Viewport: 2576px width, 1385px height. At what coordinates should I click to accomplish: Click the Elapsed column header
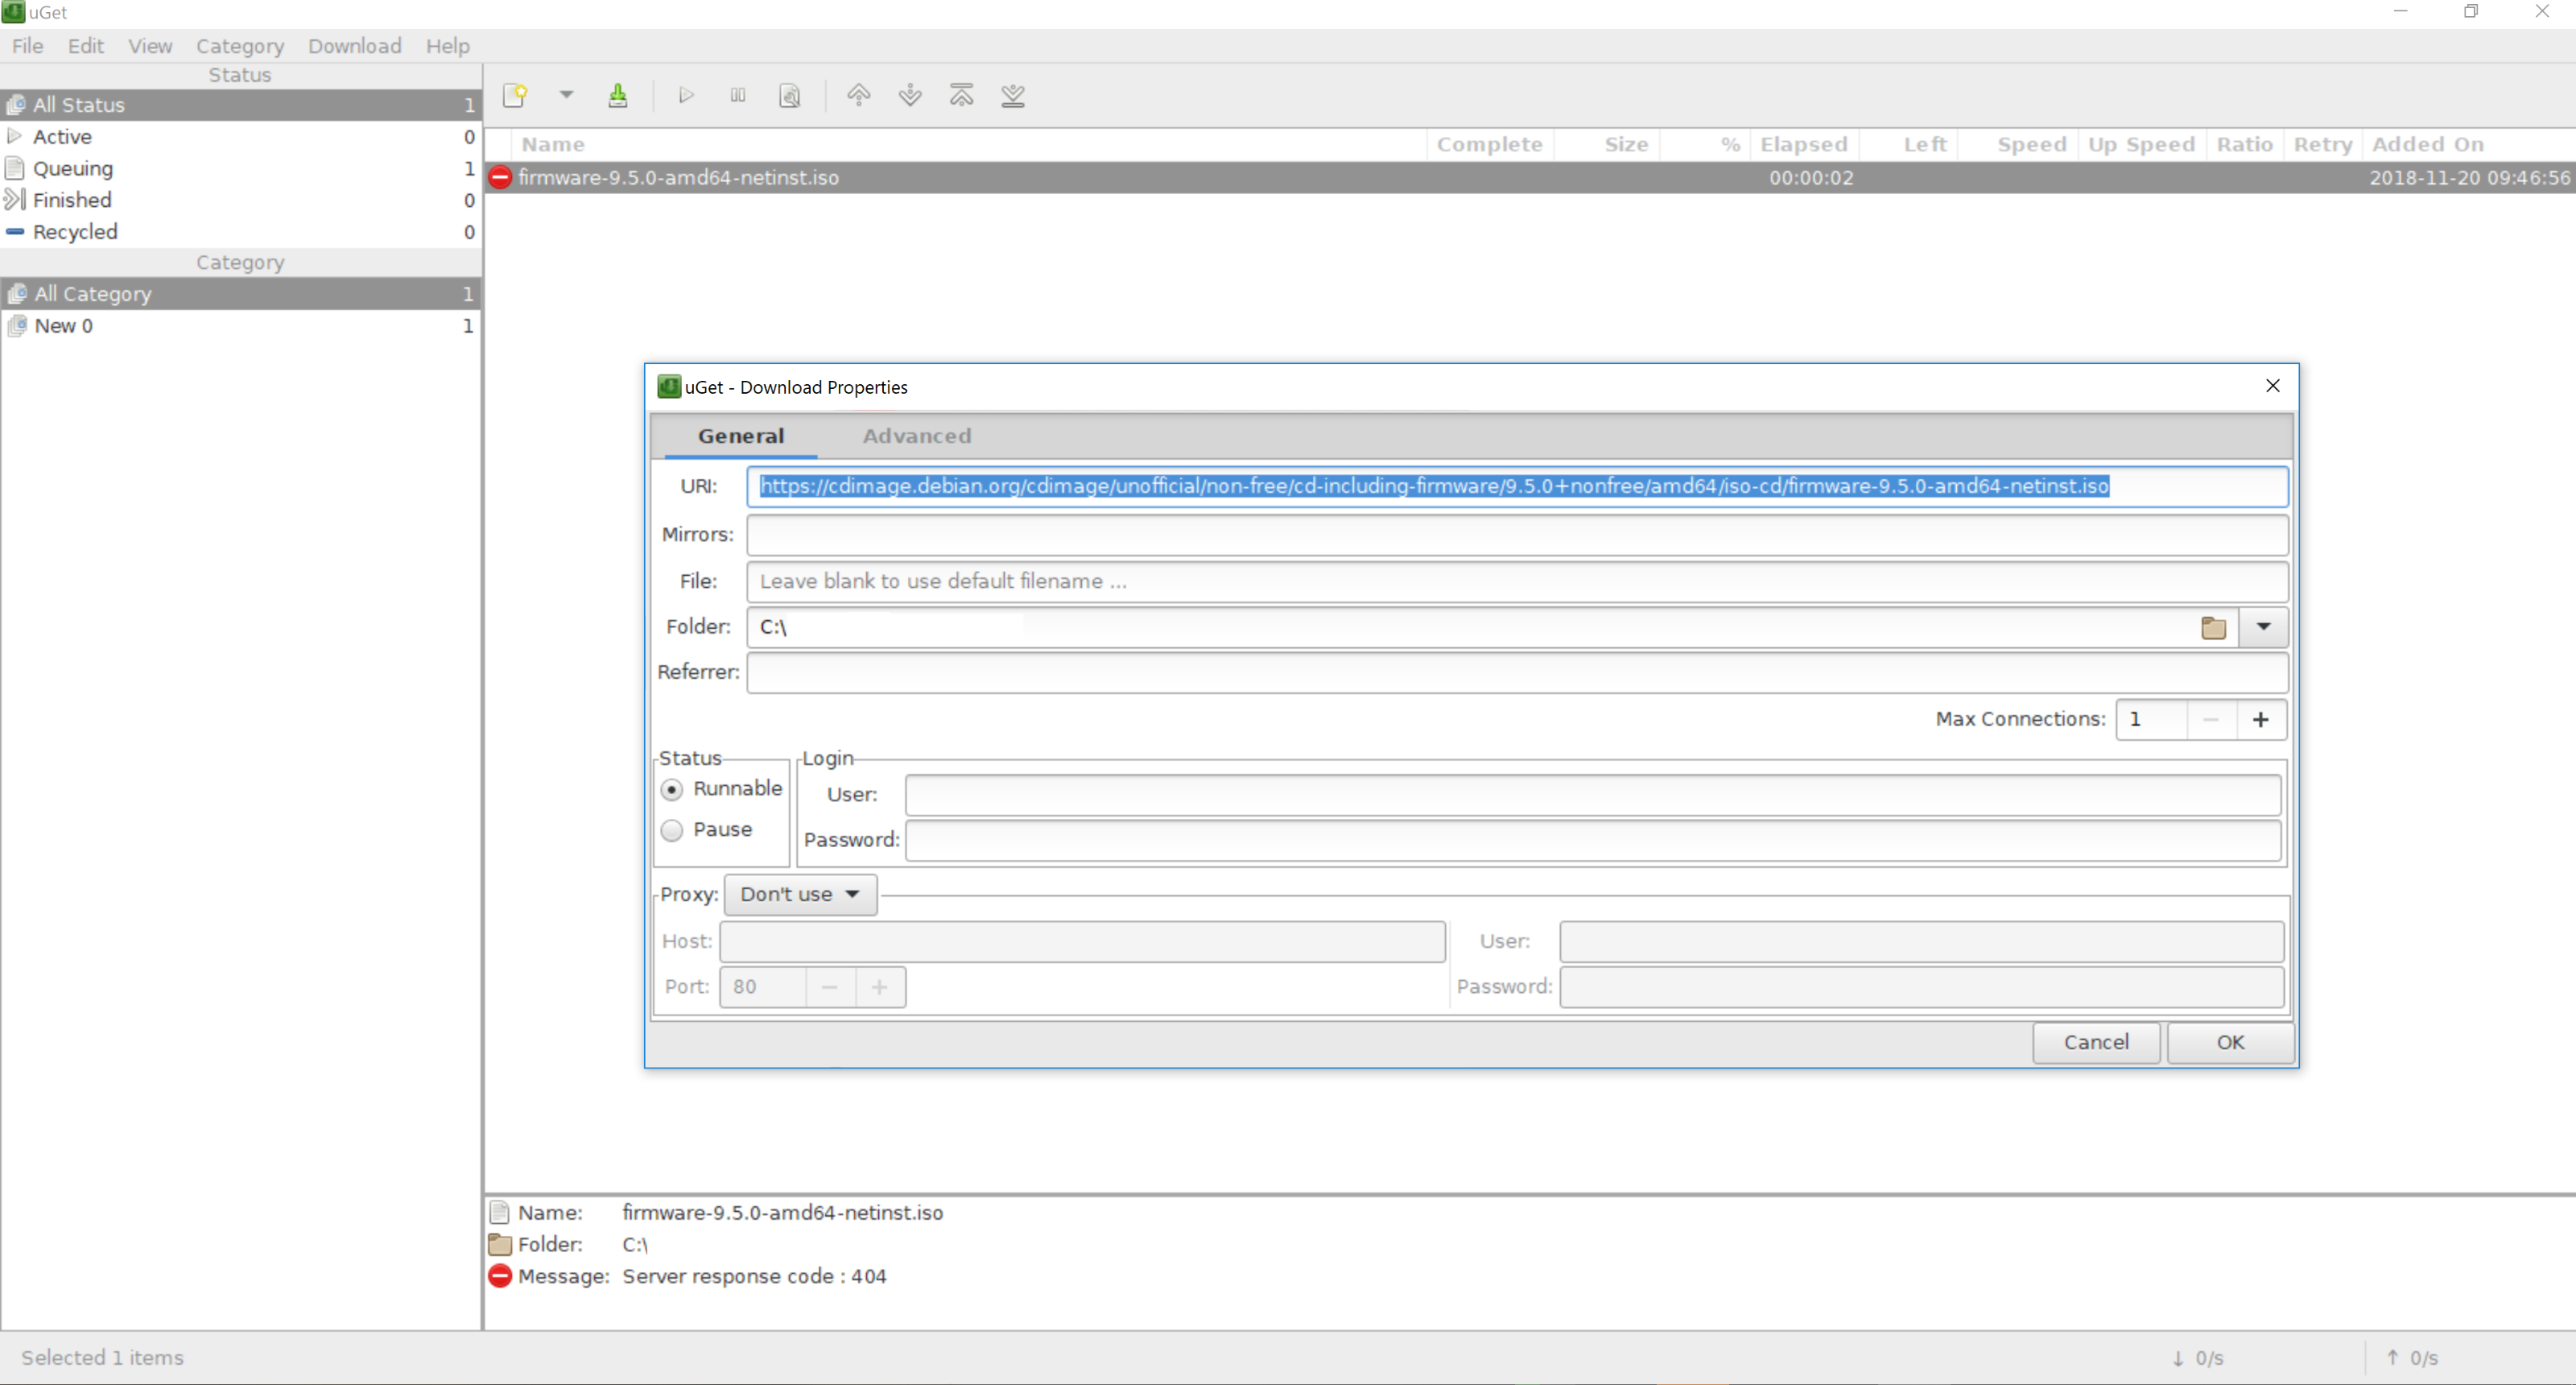1804,145
